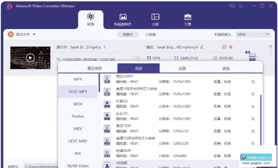Open the 工具 toolbox tab
278x168 pixels.
point(187,20)
